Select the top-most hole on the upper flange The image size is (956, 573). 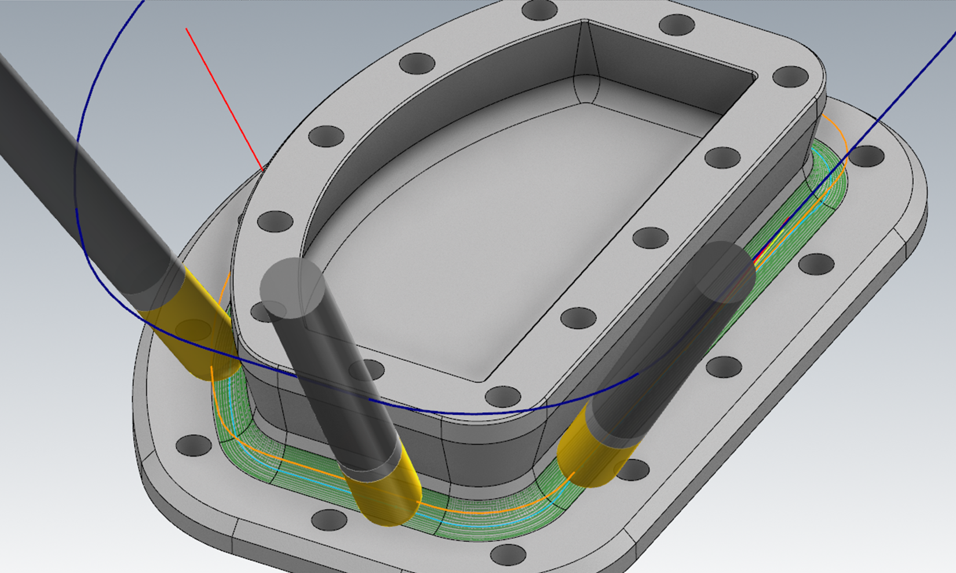(x=540, y=10)
